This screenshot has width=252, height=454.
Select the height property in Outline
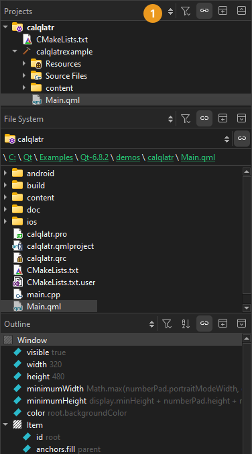pos(39,377)
